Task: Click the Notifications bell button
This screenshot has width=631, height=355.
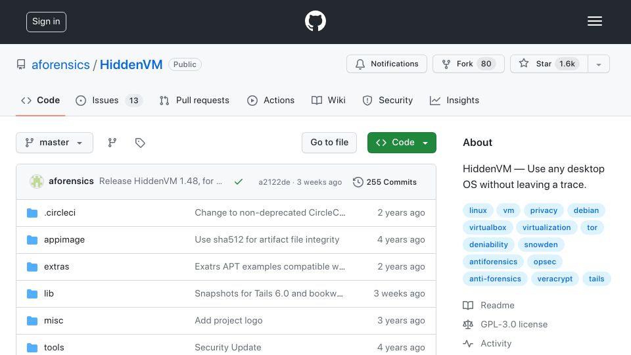Action: [386, 64]
